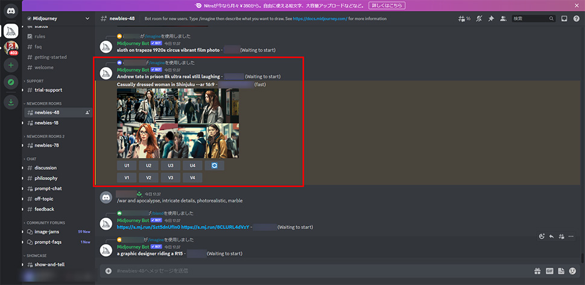This screenshot has height=285, width=585.
Task: Open the docs.midjourney.com link in topic
Action: point(320,19)
